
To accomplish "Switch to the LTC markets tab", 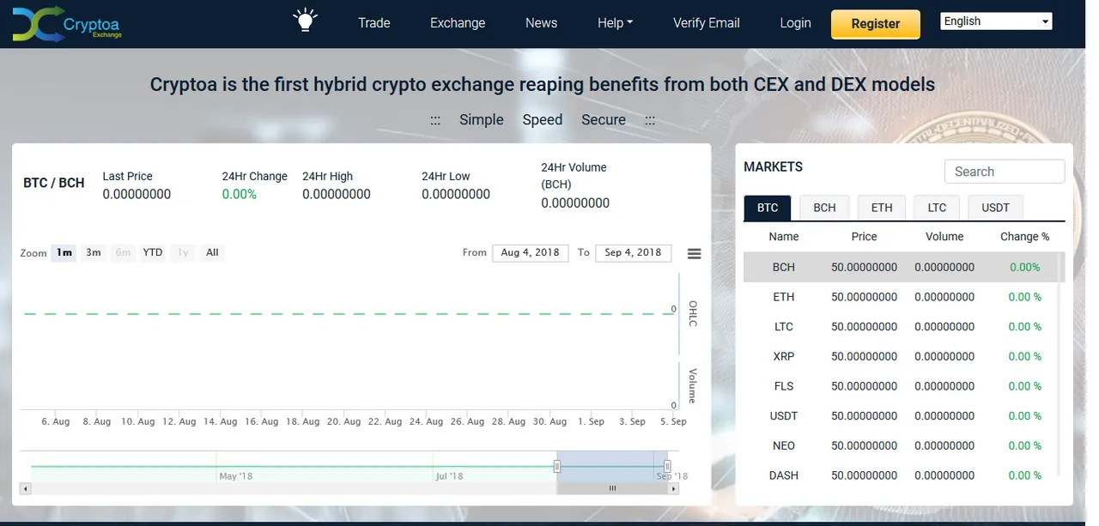I will click(x=937, y=208).
